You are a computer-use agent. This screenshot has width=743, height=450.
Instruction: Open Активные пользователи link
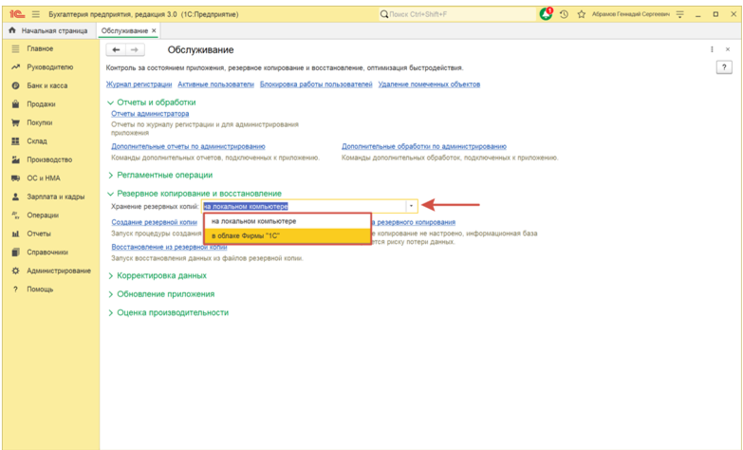click(x=215, y=84)
